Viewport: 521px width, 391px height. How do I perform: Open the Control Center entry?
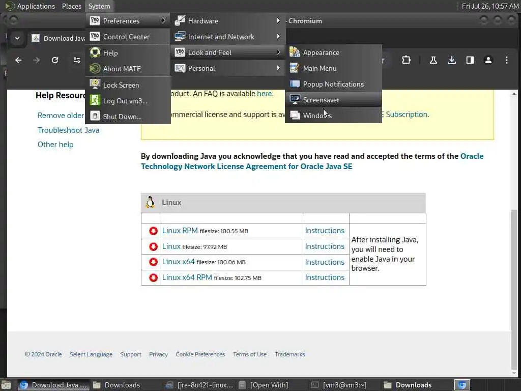[x=128, y=37]
